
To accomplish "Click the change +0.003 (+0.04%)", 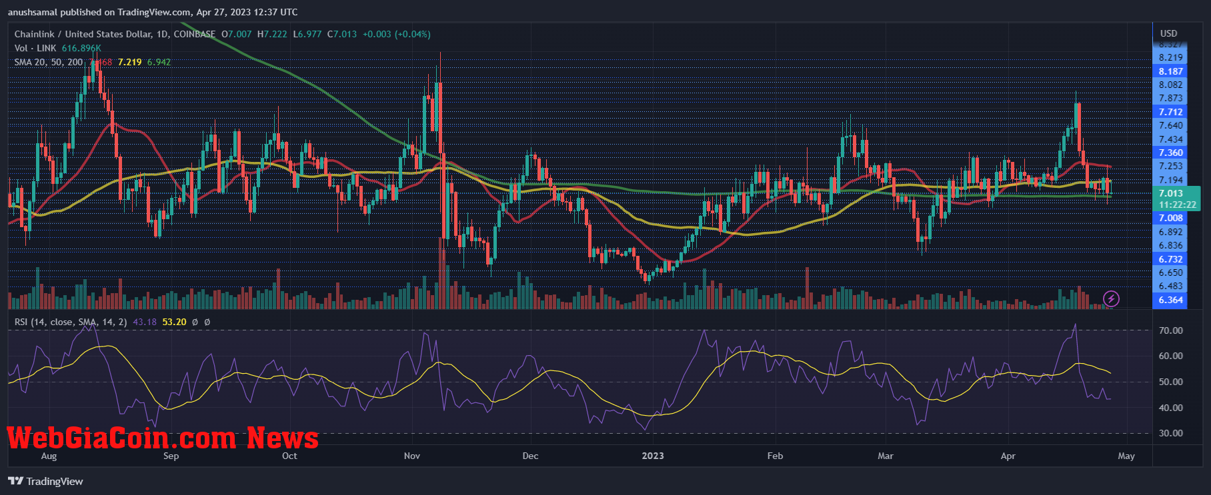I will [396, 34].
